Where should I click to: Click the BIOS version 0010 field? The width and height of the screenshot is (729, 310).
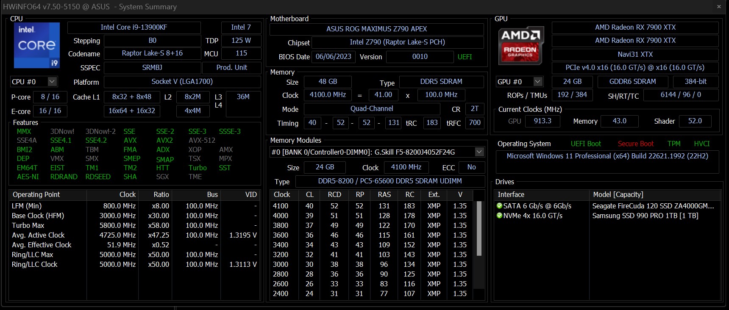tap(420, 57)
